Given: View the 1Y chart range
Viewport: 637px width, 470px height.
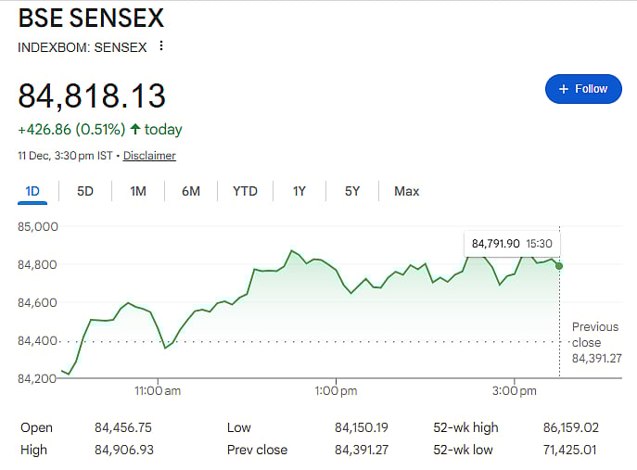Looking at the screenshot, I should coord(299,191).
